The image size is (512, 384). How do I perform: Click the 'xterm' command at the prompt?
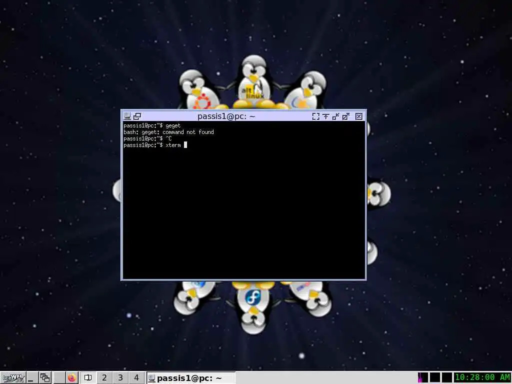pyautogui.click(x=173, y=145)
